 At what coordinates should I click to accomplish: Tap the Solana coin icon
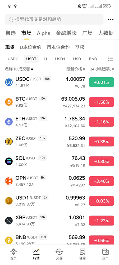point(9,161)
